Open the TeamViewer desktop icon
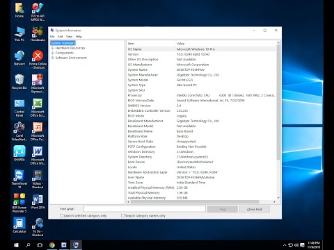334x250 pixels. pyautogui.click(x=19, y=179)
